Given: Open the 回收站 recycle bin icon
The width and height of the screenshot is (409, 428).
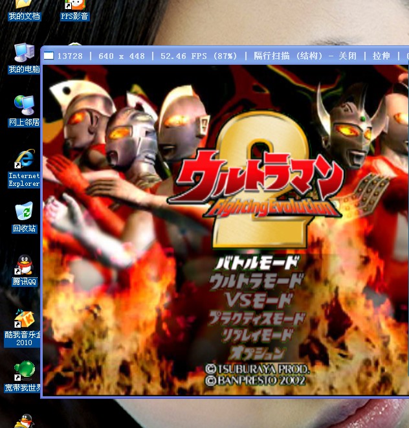Looking at the screenshot, I should (24, 218).
